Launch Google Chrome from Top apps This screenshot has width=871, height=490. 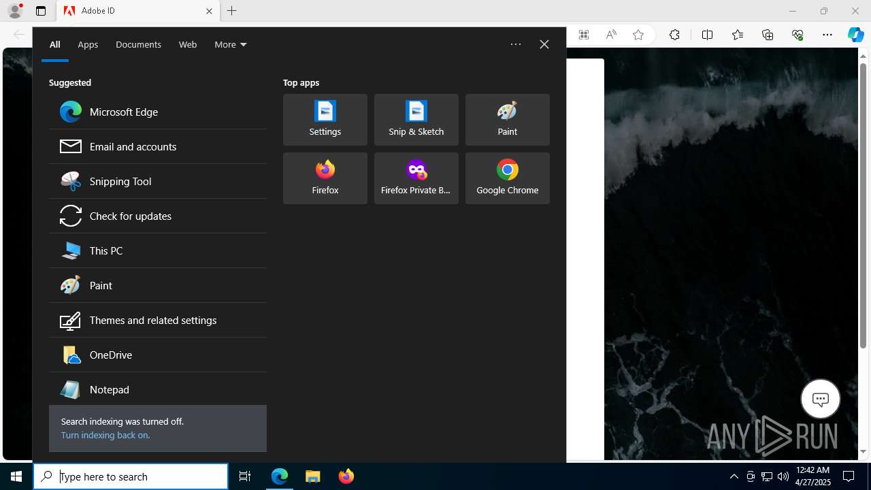tap(508, 178)
